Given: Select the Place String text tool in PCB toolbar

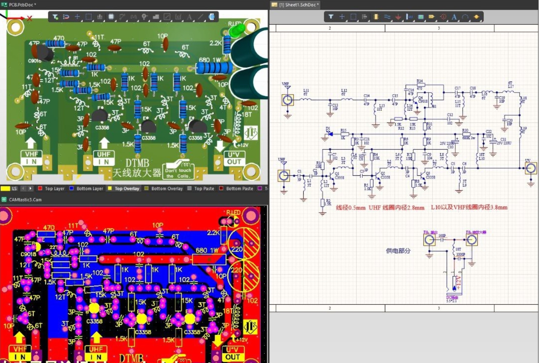Looking at the screenshot, I should [x=189, y=17].
